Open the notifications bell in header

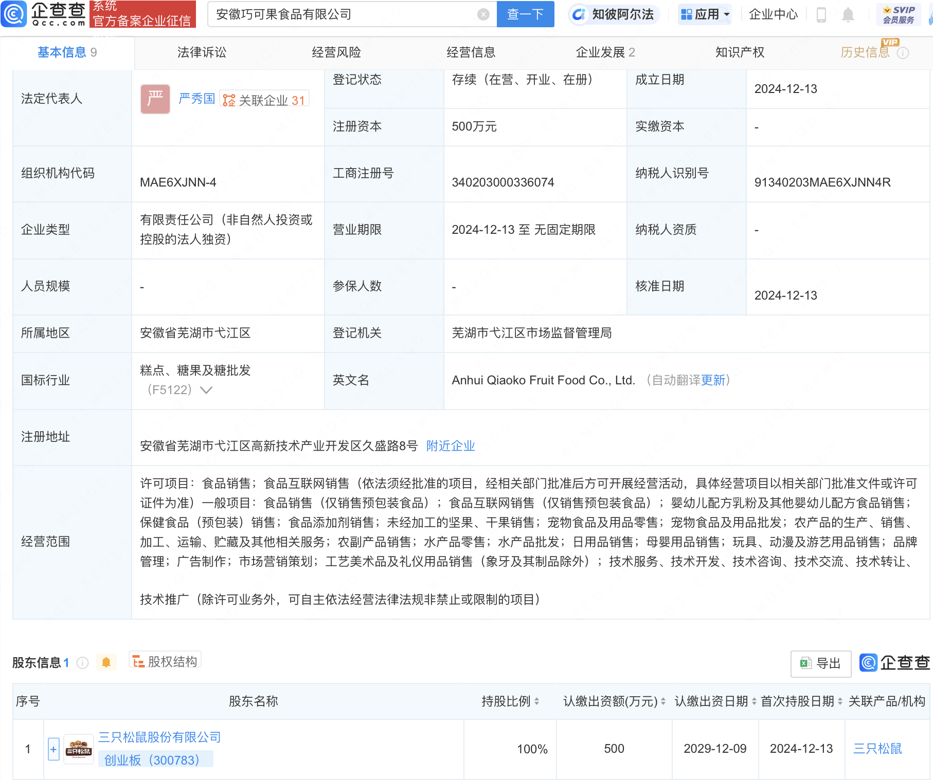click(x=848, y=15)
